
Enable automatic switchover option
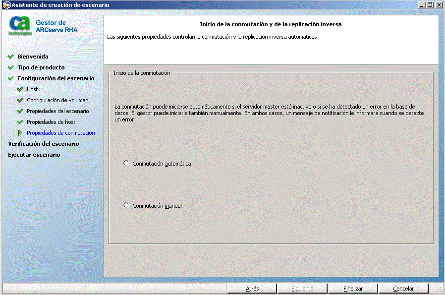126,163
